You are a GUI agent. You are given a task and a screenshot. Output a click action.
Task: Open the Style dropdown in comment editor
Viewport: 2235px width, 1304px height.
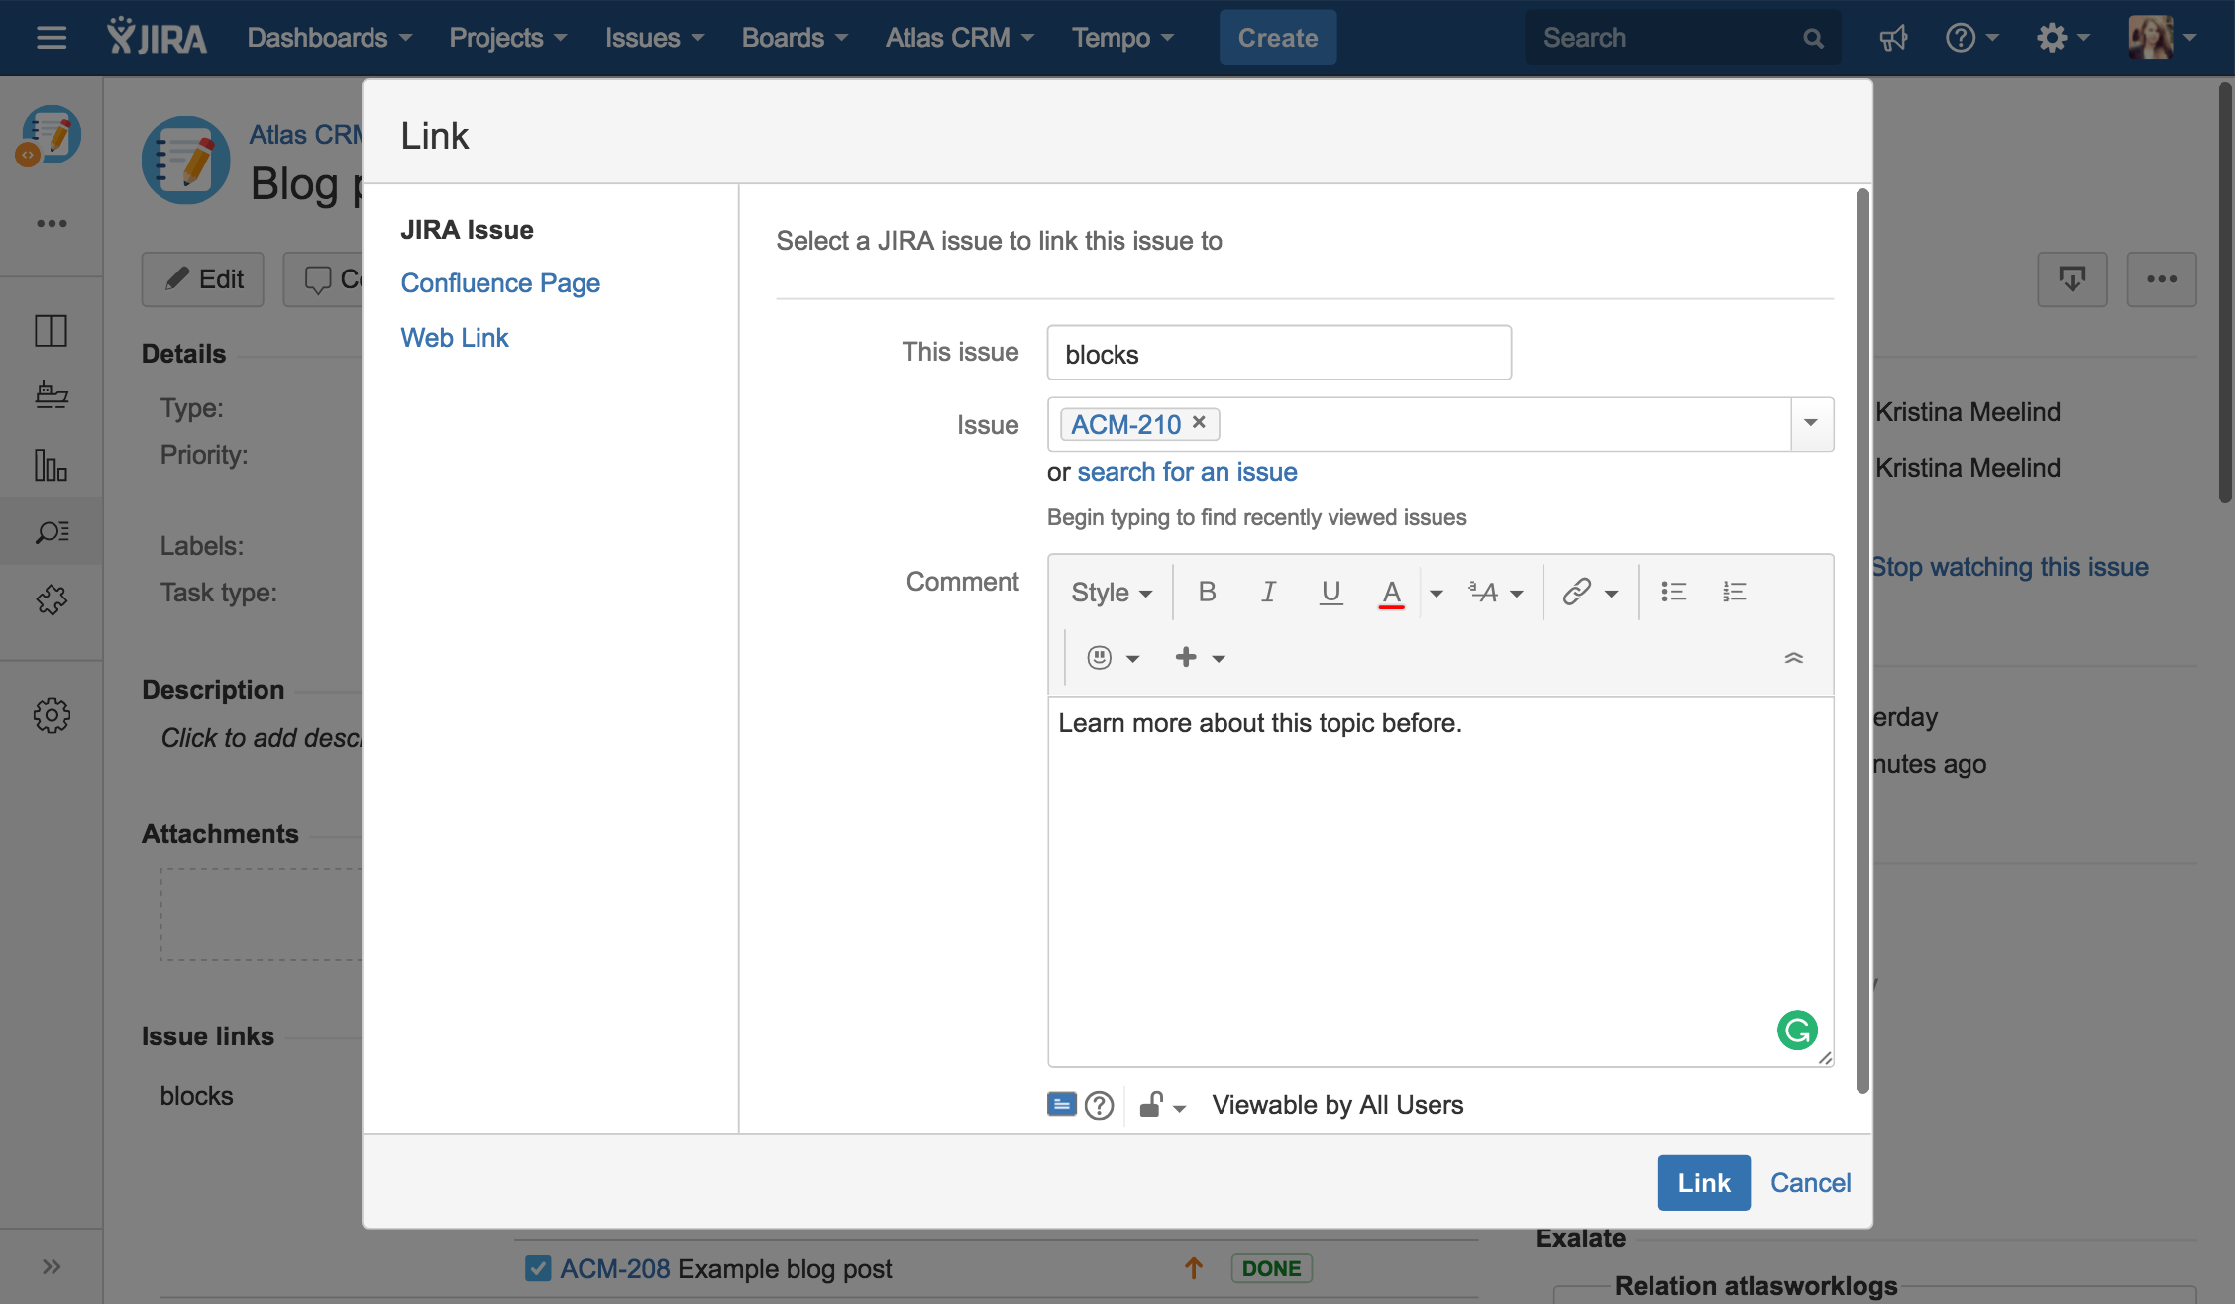[x=1111, y=593]
